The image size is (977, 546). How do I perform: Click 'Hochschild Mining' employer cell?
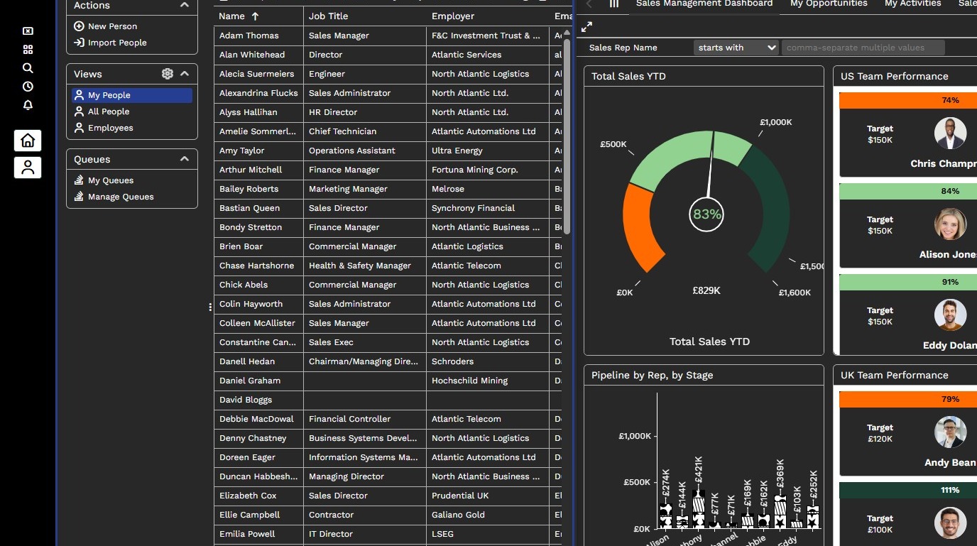(488, 381)
